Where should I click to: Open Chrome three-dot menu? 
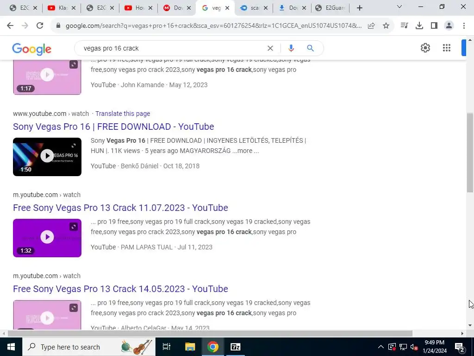[x=464, y=26]
